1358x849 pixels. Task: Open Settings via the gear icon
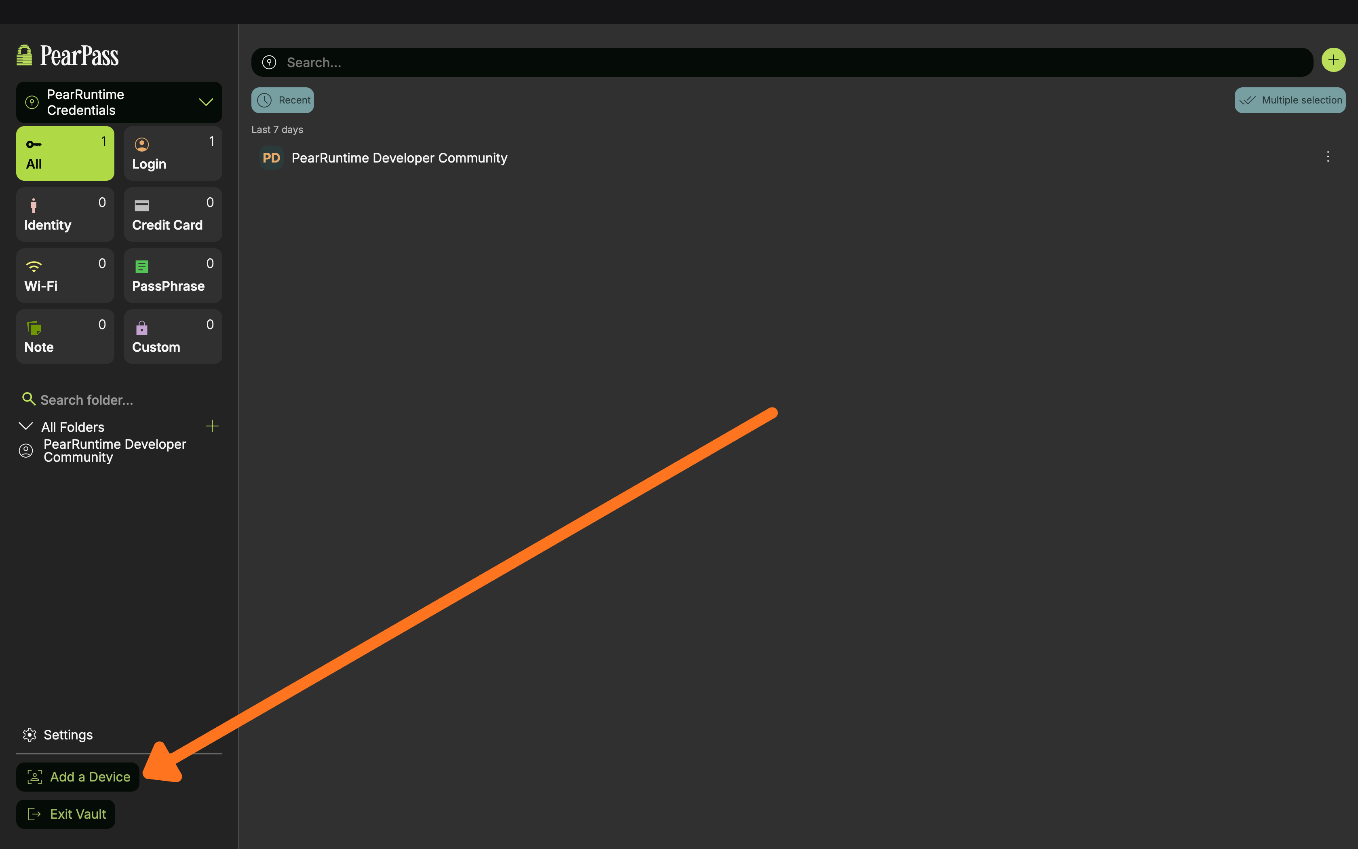tap(30, 735)
